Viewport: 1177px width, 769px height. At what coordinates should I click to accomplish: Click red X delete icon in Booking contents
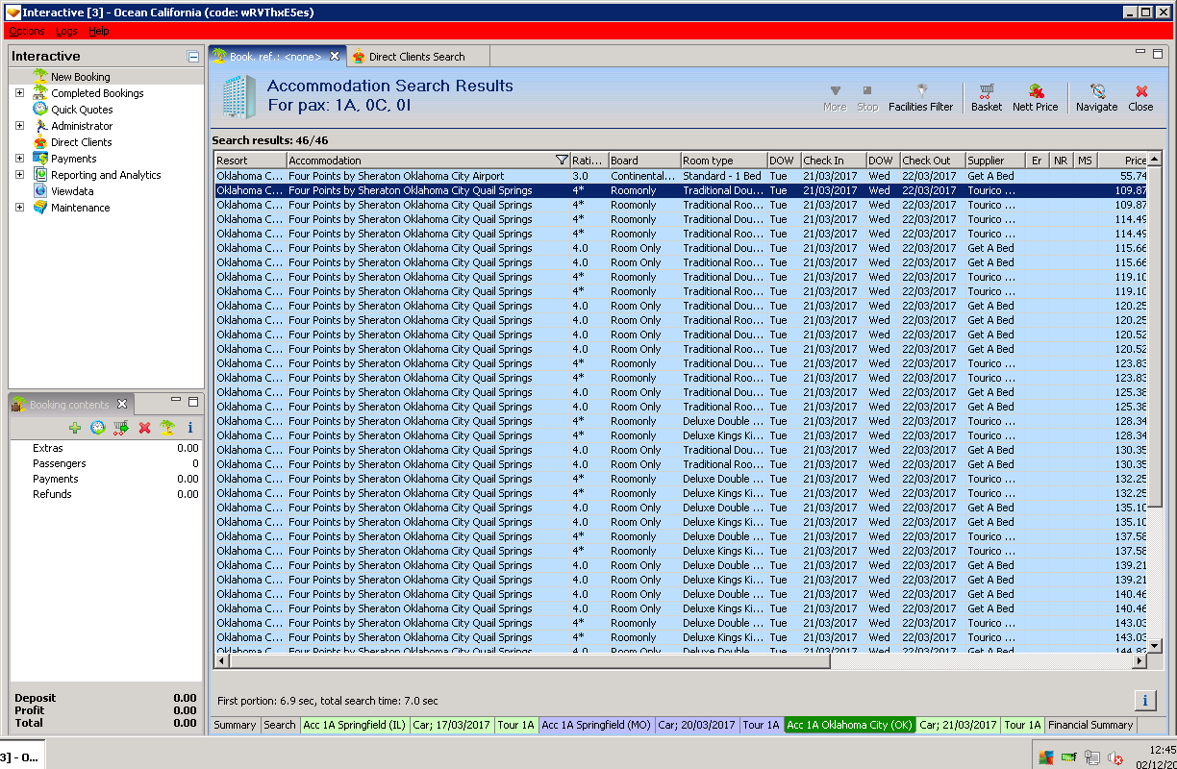[x=144, y=428]
